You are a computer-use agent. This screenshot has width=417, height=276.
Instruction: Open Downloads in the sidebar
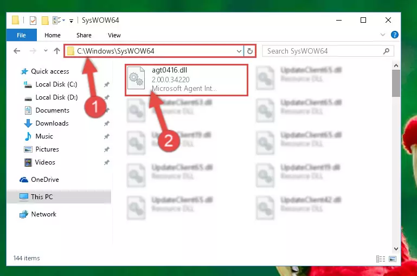(x=52, y=123)
